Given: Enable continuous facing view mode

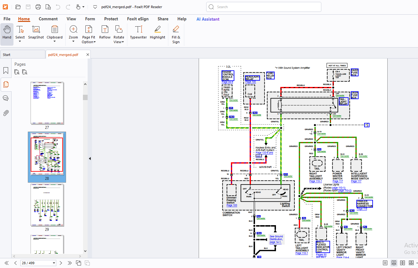Looking at the screenshot, I should [x=411, y=263].
